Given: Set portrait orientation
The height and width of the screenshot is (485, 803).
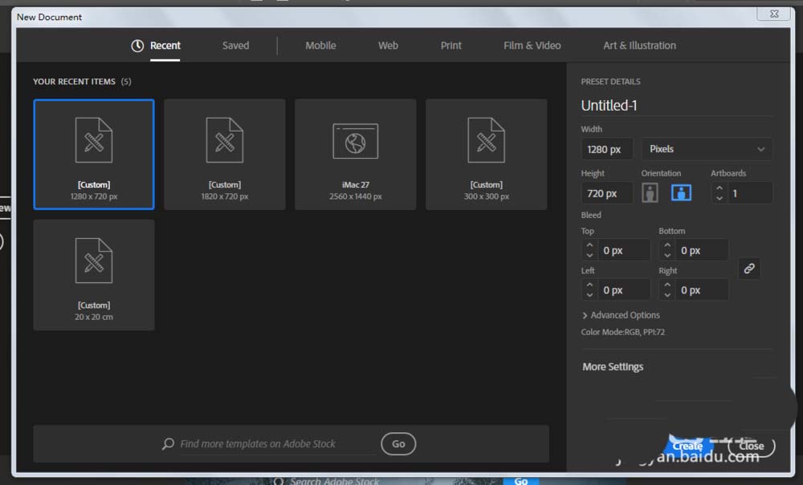Looking at the screenshot, I should pyautogui.click(x=650, y=193).
